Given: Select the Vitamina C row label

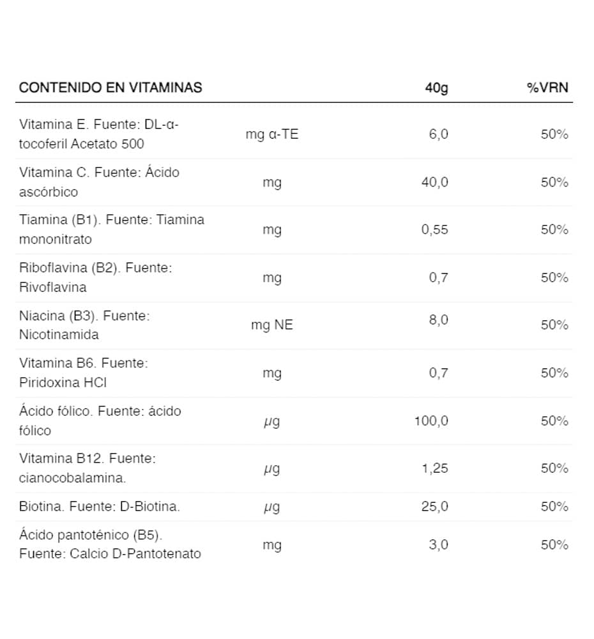Looking at the screenshot, I should point(99,181).
